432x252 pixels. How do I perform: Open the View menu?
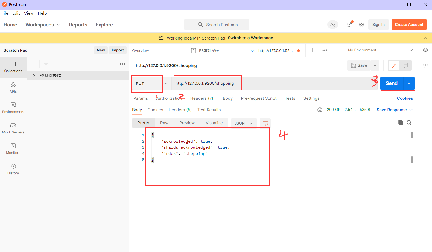(29, 13)
